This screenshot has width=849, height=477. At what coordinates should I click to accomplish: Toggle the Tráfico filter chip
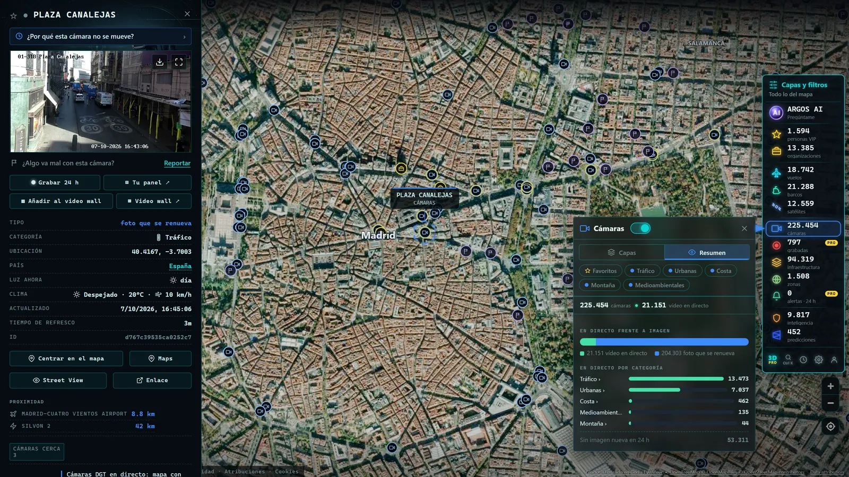[642, 271]
